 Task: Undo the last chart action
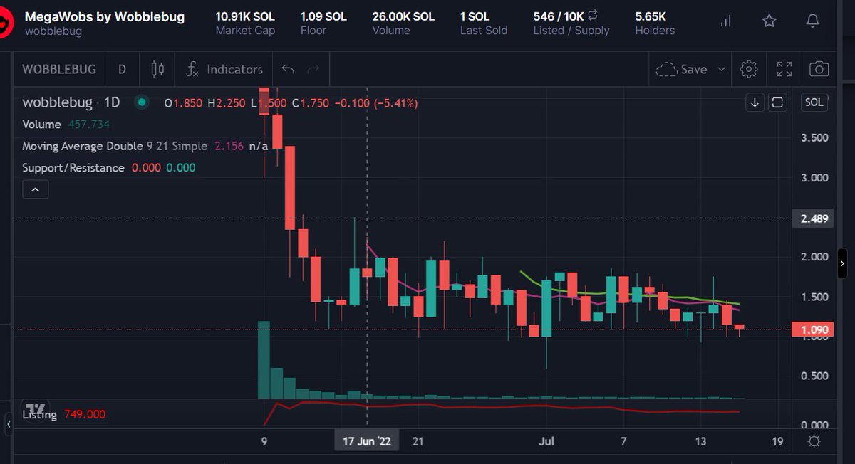pyautogui.click(x=288, y=69)
